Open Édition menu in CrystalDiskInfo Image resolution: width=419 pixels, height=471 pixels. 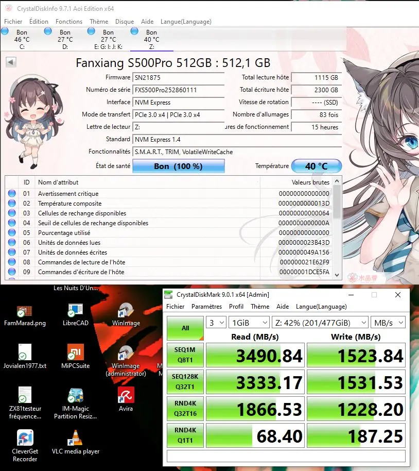(39, 22)
